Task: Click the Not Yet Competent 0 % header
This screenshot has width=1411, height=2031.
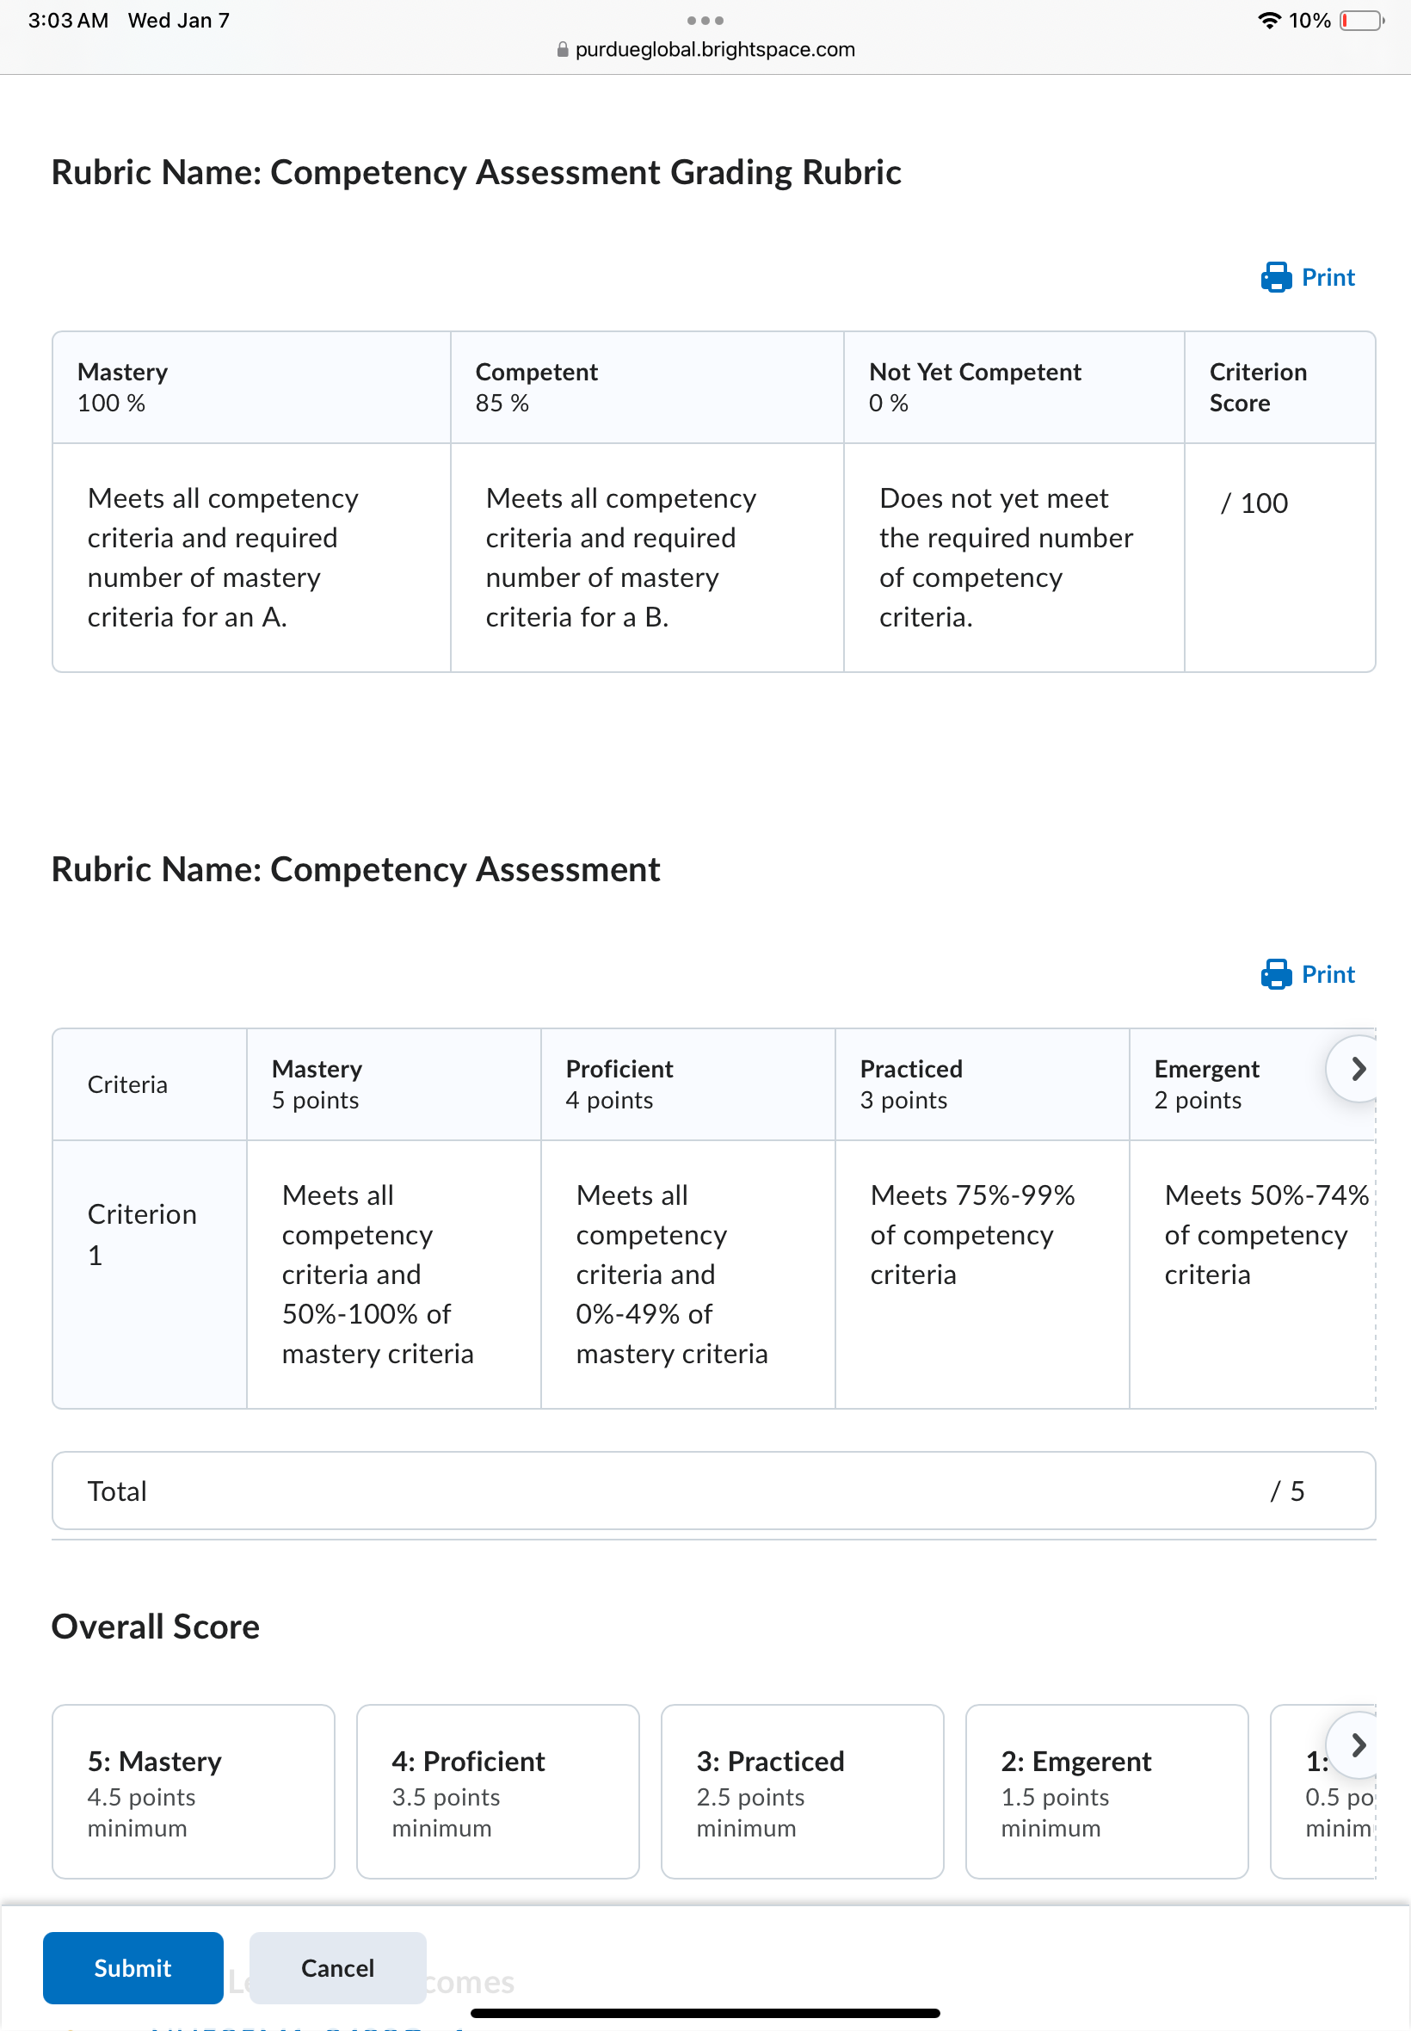Action: [1014, 387]
